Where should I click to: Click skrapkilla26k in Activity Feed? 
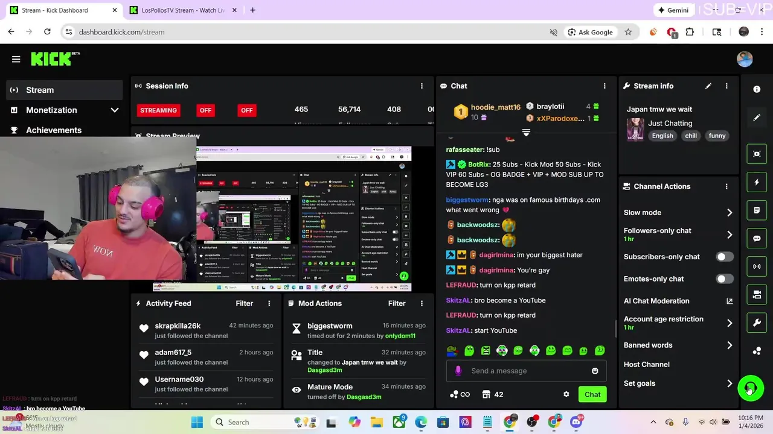[178, 326]
